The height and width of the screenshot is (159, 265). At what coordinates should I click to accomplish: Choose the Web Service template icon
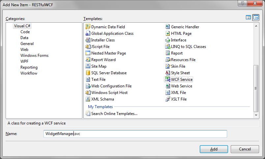click(x=168, y=86)
